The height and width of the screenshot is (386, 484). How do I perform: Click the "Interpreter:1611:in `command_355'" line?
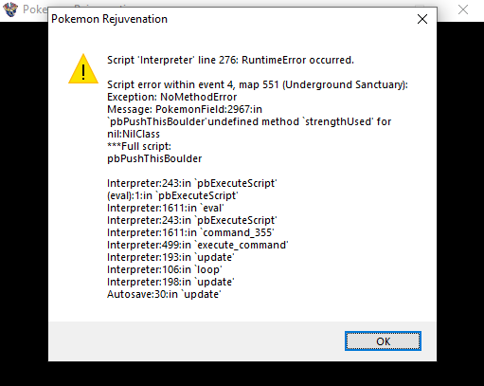pyautogui.click(x=190, y=232)
